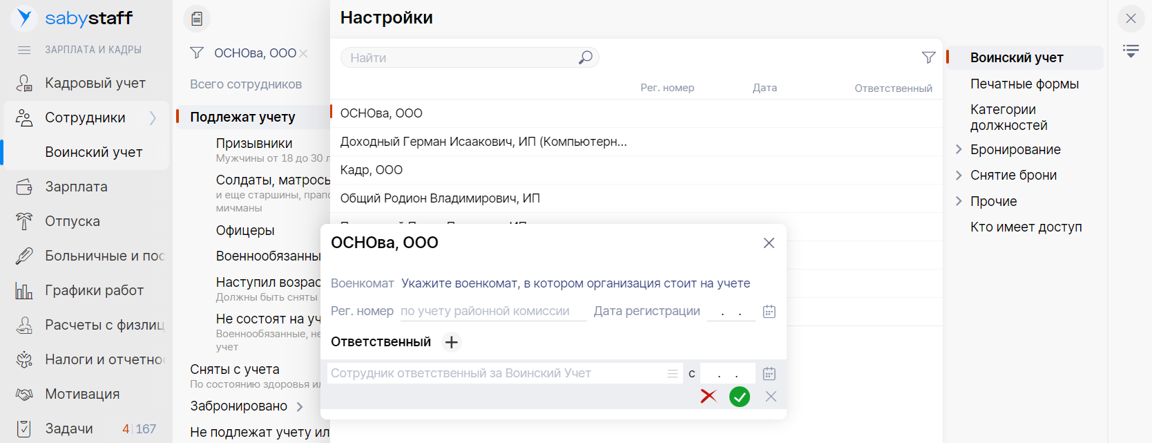The height and width of the screenshot is (443, 1152).
Task: Click the list icon in employee field
Action: (x=672, y=374)
